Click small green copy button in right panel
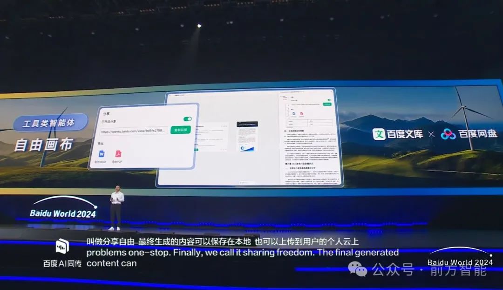The image size is (503, 290). (x=327, y=104)
